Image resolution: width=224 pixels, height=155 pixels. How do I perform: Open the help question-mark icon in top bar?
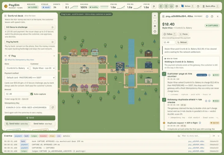[x=198, y=6]
